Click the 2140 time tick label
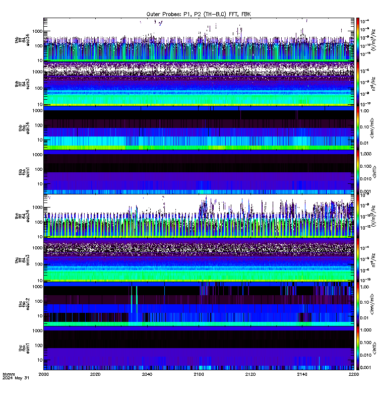 click(302, 374)
